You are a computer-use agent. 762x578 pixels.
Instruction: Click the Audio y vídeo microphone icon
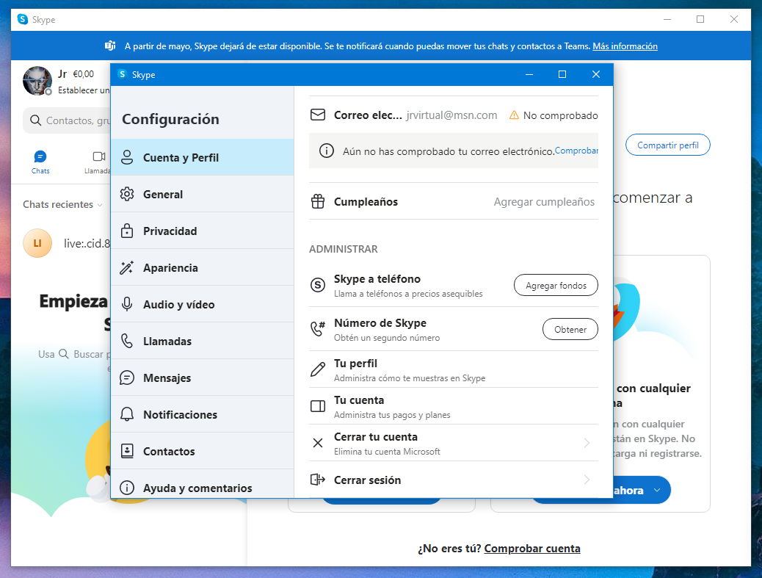pyautogui.click(x=127, y=304)
